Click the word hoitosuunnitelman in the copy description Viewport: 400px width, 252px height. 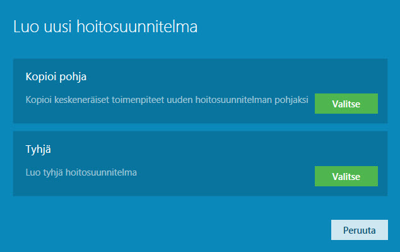coord(233,100)
